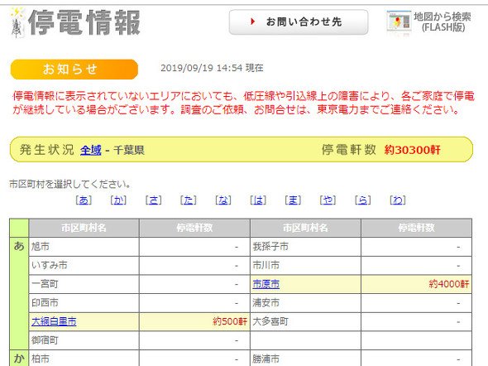Open the お問い合わせ先 contact button

coord(299,22)
